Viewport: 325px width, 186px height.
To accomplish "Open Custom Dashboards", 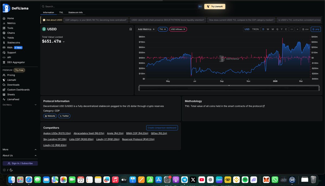I will [16, 90].
